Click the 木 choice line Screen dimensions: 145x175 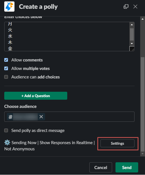tap(10, 42)
